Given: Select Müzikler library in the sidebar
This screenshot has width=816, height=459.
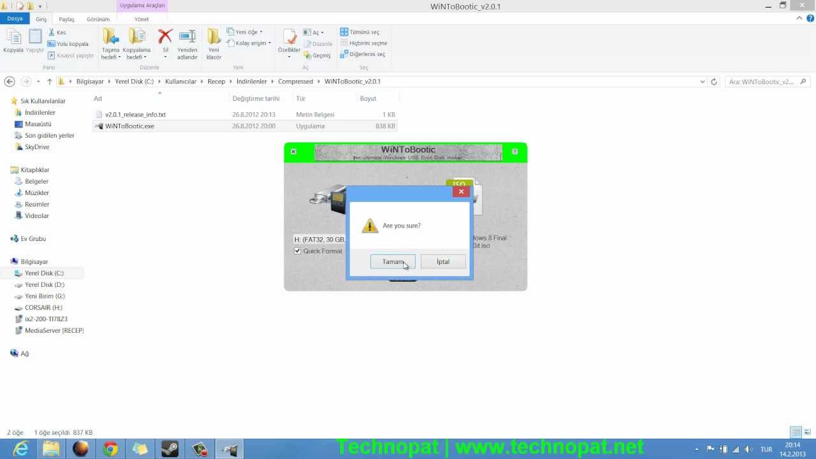Looking at the screenshot, I should (x=36, y=193).
